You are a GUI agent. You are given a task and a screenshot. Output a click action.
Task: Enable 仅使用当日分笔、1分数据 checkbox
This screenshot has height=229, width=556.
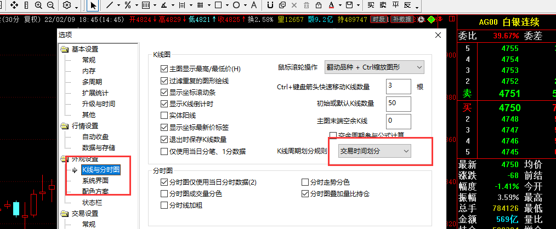164,151
